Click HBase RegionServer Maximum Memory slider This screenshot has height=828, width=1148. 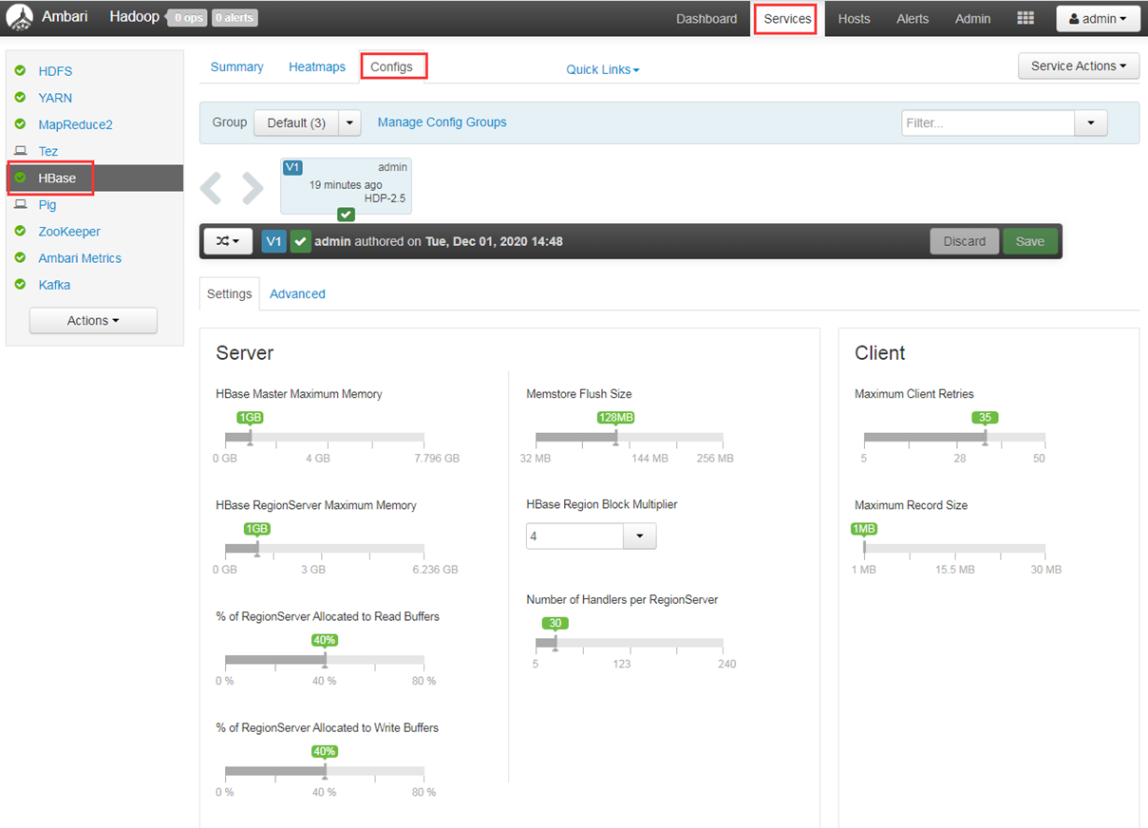(325, 549)
